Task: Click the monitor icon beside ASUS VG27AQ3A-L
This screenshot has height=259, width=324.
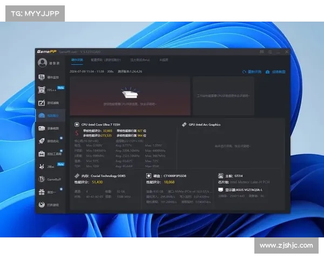Action: pos(221,189)
